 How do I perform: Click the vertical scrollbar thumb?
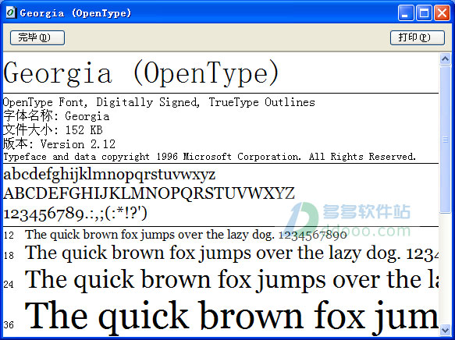click(445, 140)
